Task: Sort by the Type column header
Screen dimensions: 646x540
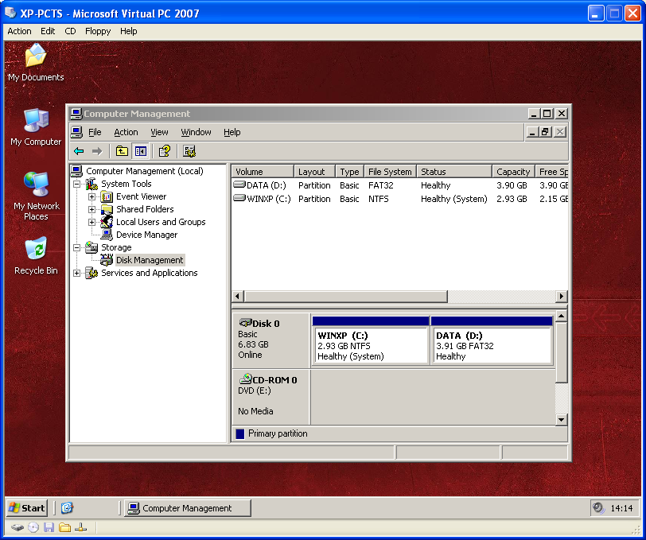Action: [349, 171]
